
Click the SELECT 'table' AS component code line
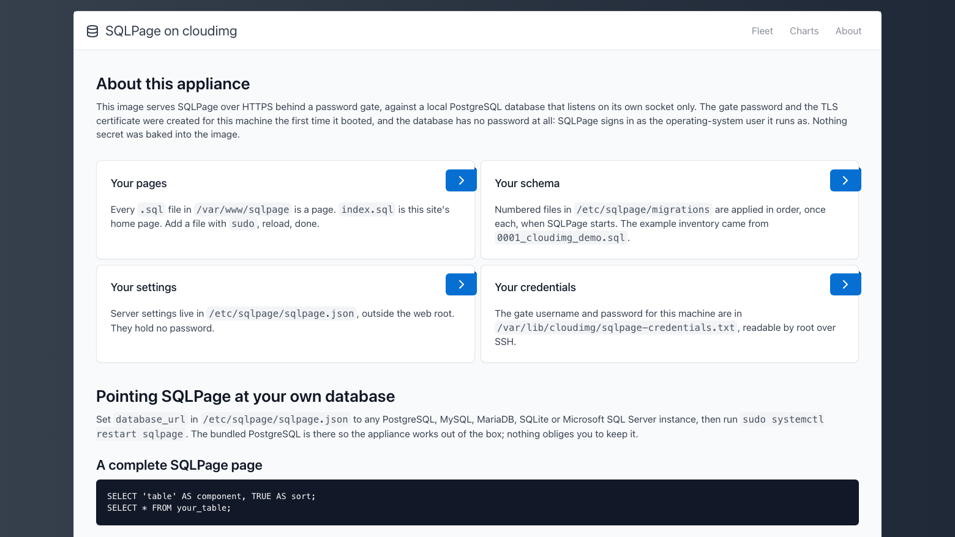pos(211,497)
